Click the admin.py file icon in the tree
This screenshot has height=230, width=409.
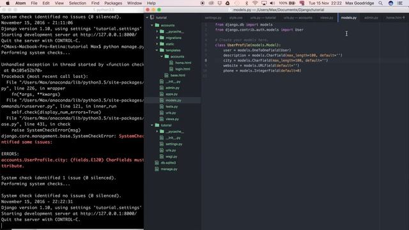point(162,88)
